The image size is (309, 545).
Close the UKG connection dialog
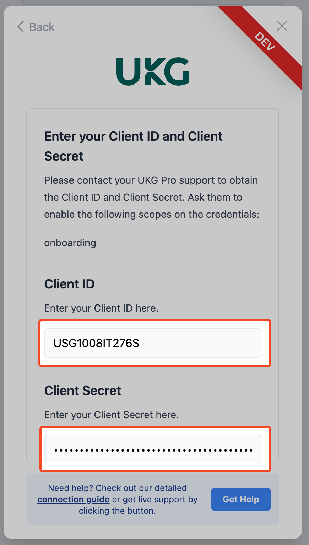(282, 26)
